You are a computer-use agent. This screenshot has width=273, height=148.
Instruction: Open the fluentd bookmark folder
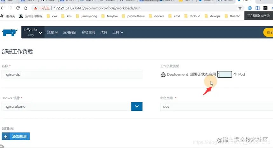pos(232,16)
